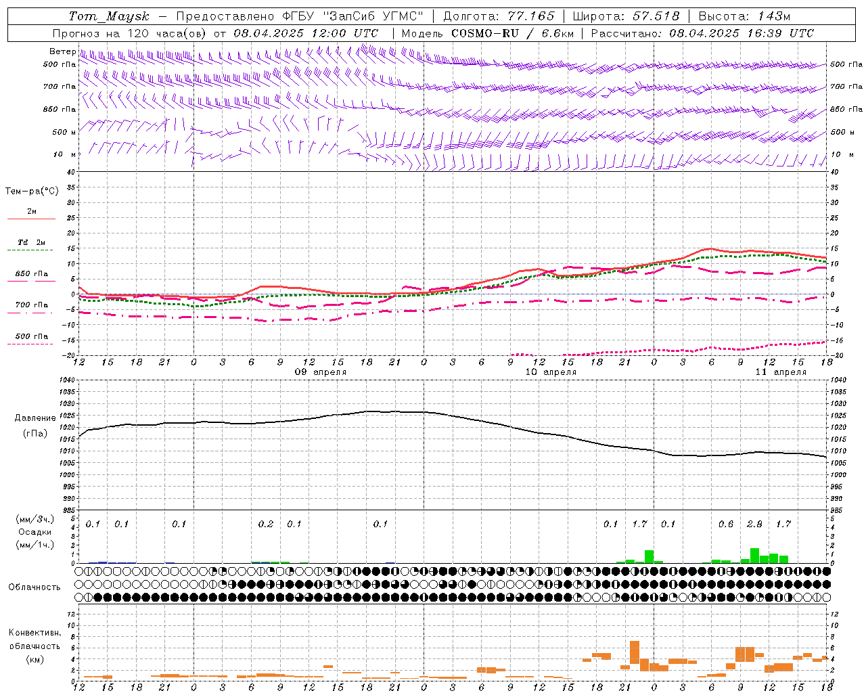This screenshot has height=693, width=866.
Task: Select the "08.04.2025 12:00 UTC" start time
Action: [x=306, y=33]
